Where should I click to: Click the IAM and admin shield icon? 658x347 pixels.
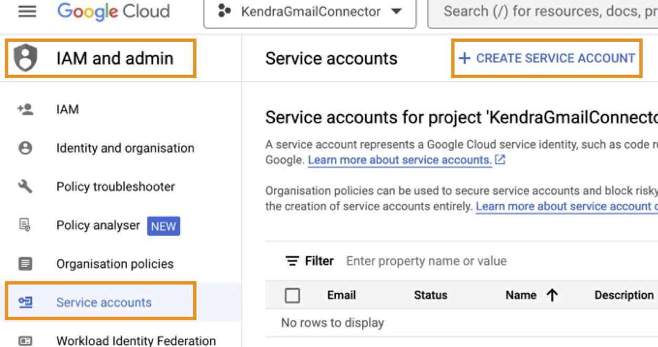coord(25,58)
